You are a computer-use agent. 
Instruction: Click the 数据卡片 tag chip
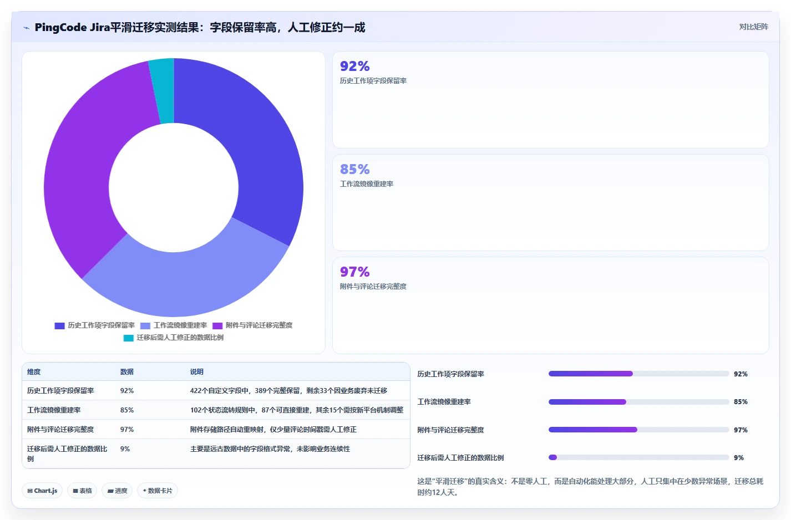158,491
